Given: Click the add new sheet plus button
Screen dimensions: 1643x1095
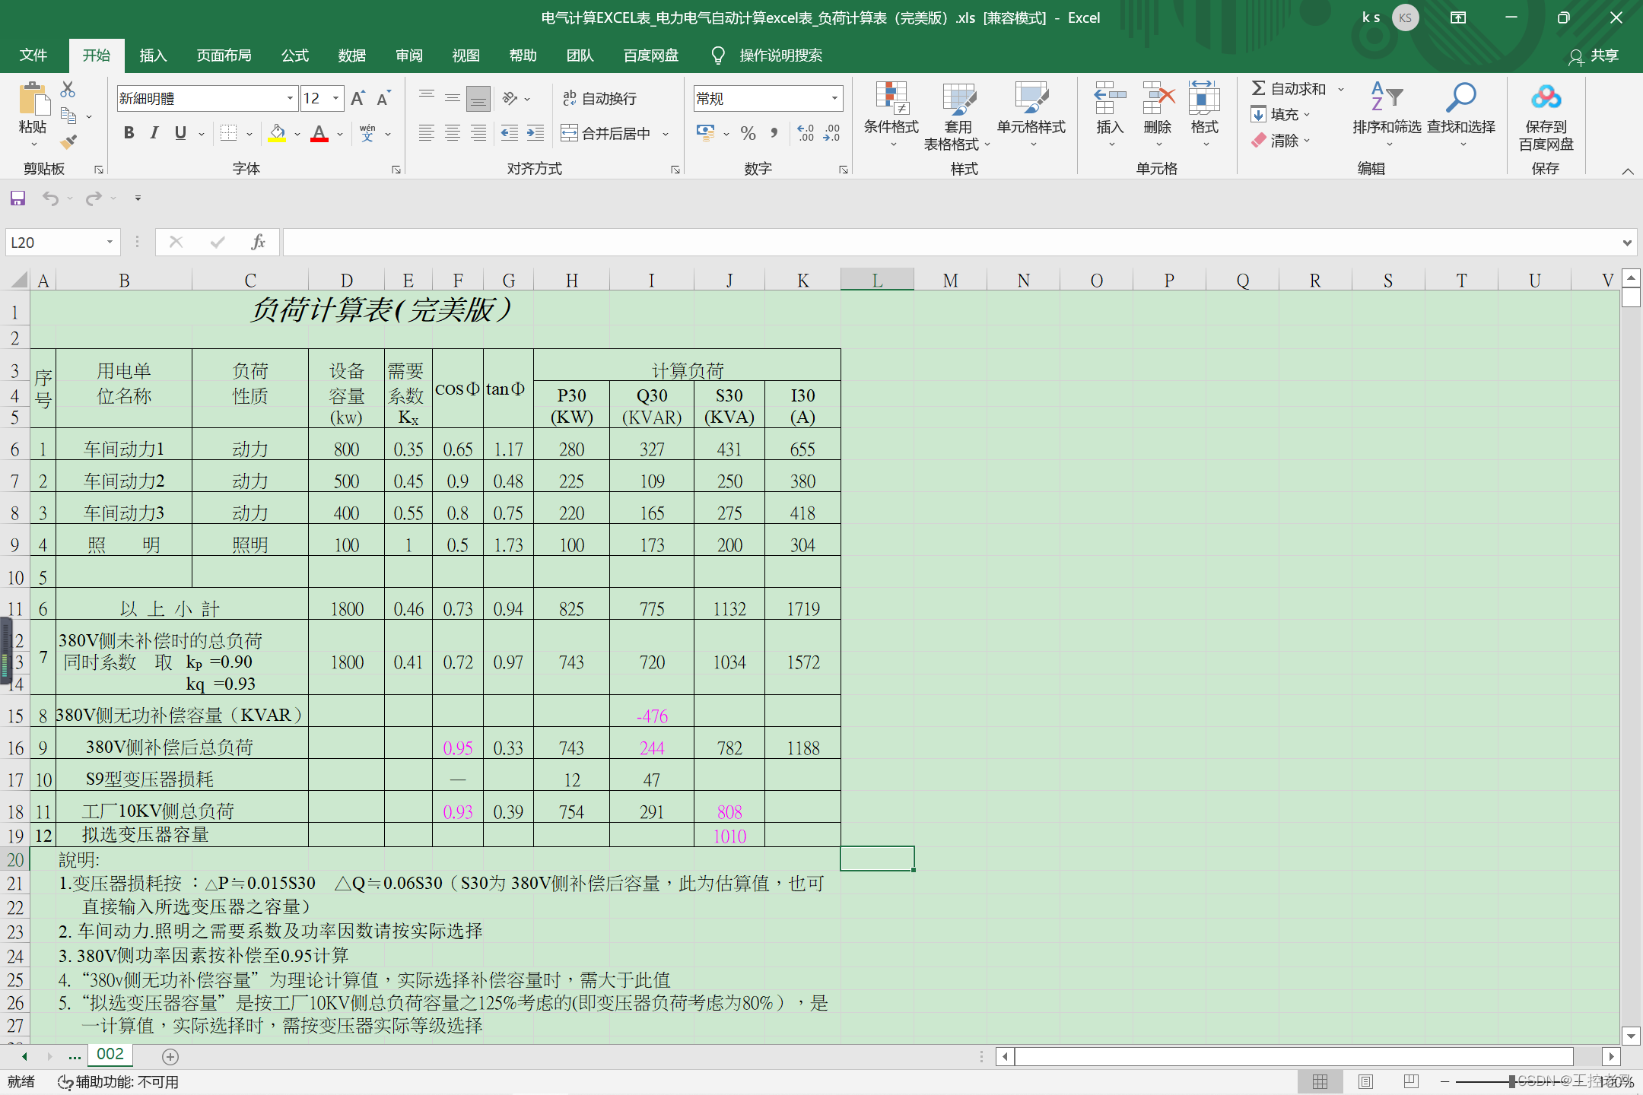Looking at the screenshot, I should click(x=170, y=1056).
